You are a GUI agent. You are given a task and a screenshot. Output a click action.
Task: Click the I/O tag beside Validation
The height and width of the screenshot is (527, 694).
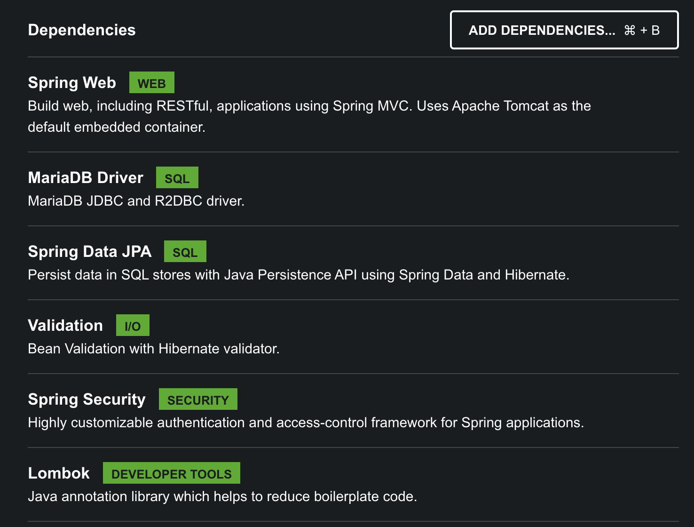pos(133,326)
